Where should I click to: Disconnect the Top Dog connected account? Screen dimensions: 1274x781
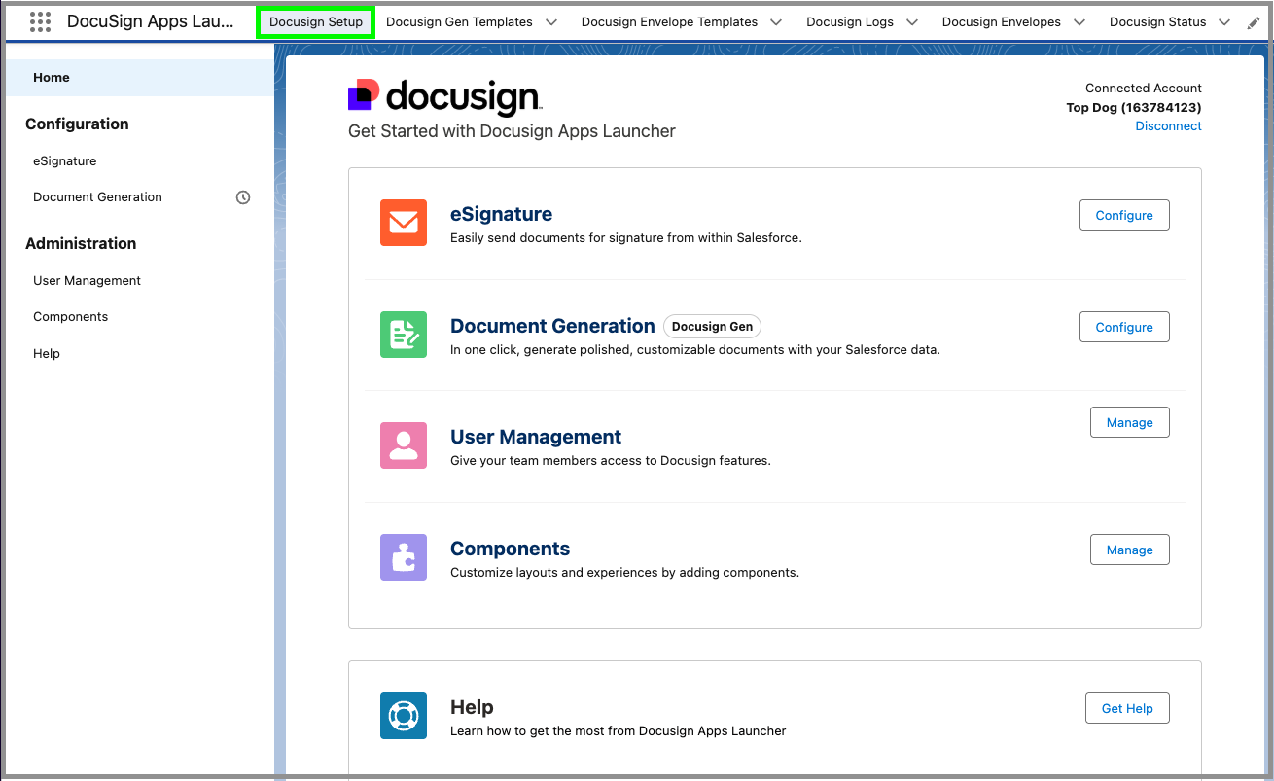pos(1167,125)
